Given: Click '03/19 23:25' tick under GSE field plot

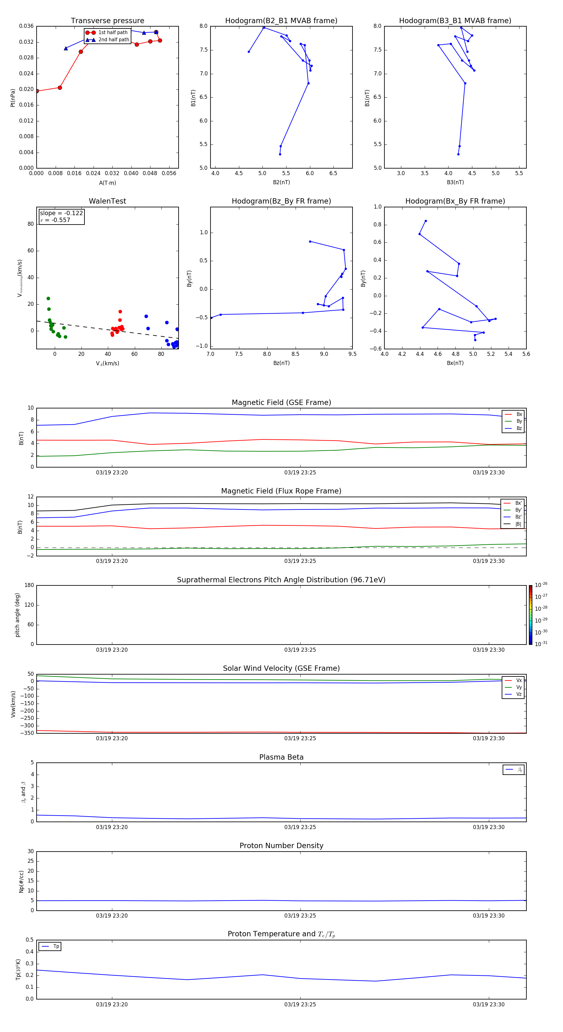Looking at the screenshot, I should click(x=300, y=473).
